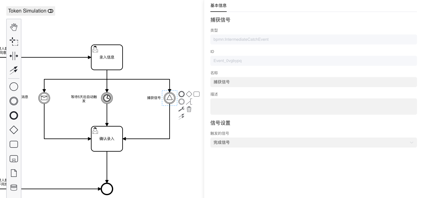Select the Hand tool in the palette
Screen dimensions: 422x198
tap(13, 27)
